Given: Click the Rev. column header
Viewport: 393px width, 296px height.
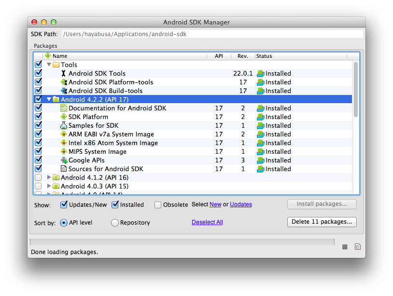Looking at the screenshot, I should pyautogui.click(x=243, y=56).
